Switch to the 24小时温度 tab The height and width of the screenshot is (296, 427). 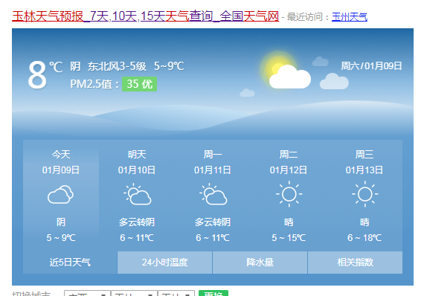click(x=164, y=263)
